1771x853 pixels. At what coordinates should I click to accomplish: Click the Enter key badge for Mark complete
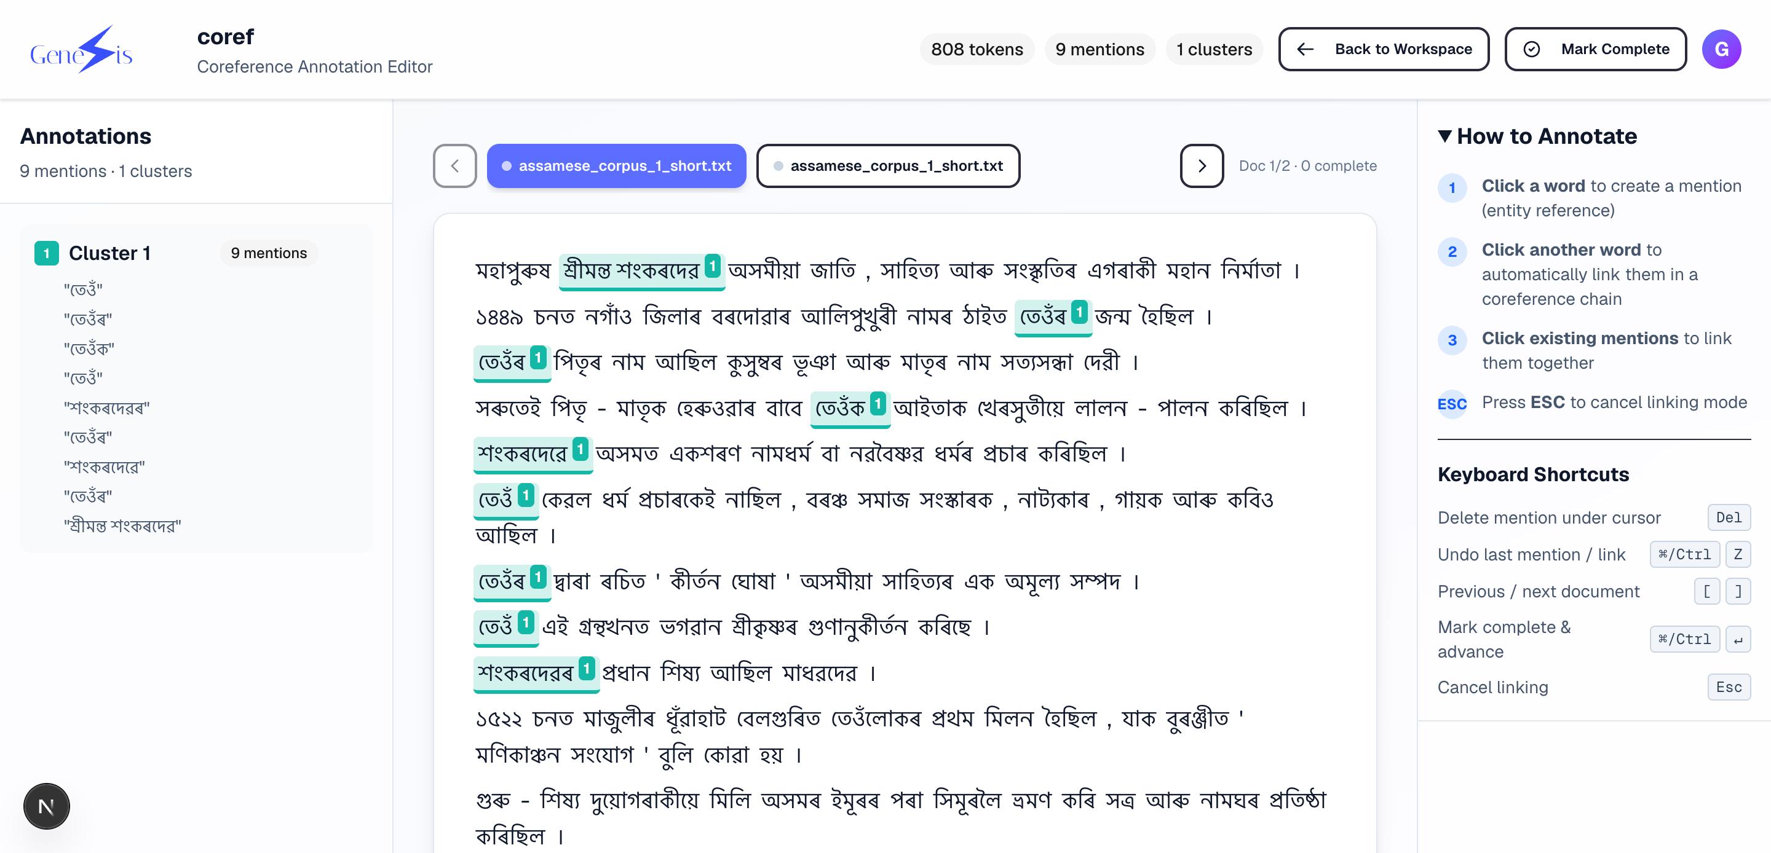click(x=1737, y=639)
